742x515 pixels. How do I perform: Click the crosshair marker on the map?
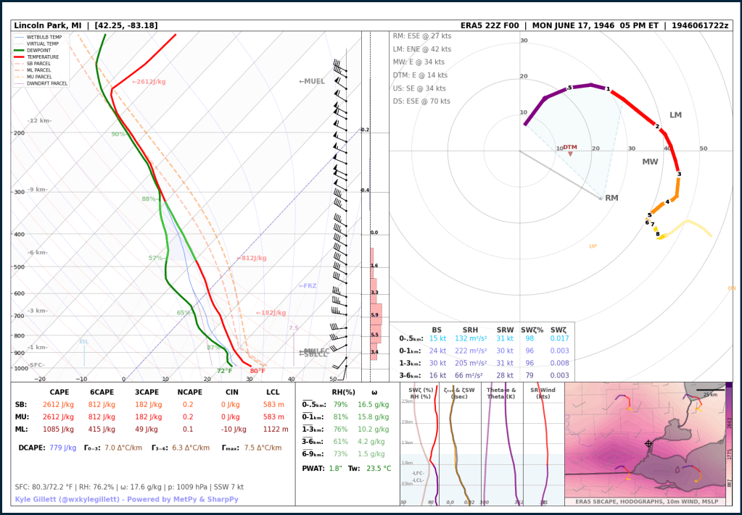pos(648,443)
